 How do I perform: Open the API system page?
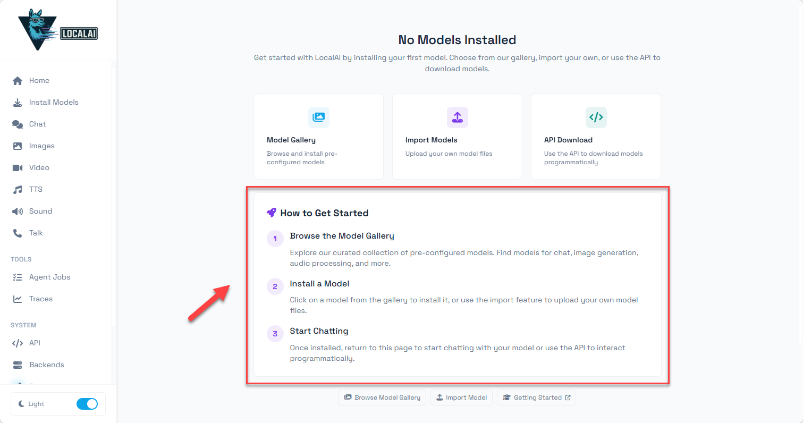coord(35,343)
